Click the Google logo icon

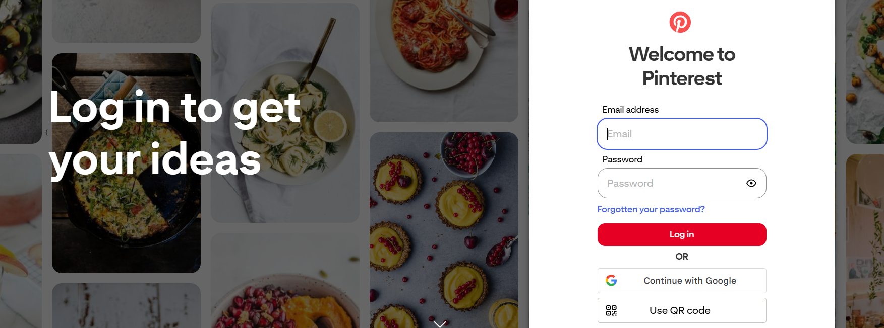point(611,281)
